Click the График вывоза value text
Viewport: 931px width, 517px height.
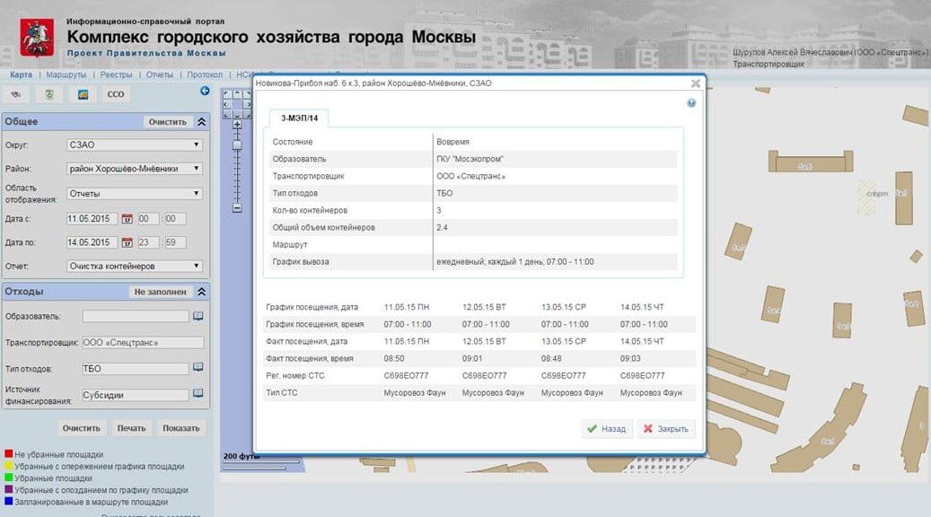(514, 262)
